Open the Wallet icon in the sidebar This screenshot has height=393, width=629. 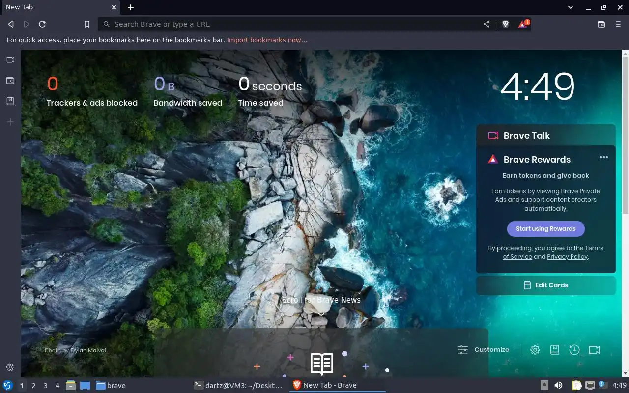(10, 81)
